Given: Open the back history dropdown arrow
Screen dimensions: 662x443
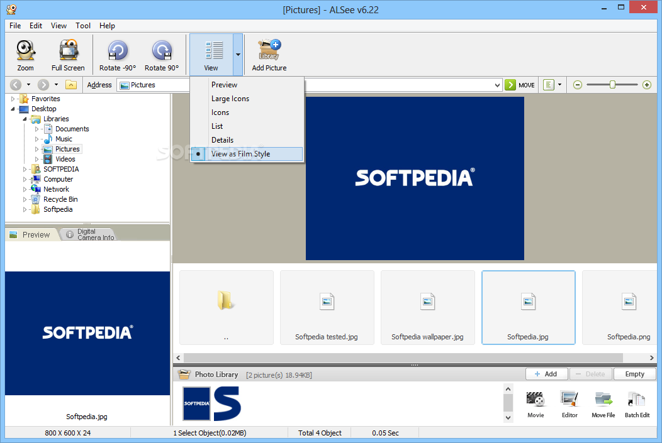Looking at the screenshot, I should click(x=29, y=85).
